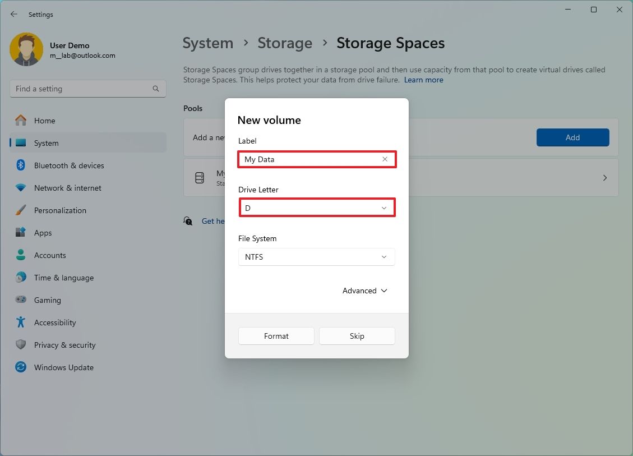The height and width of the screenshot is (456, 633).
Task: Navigate to Storage via the breadcrumb
Action: (285, 43)
